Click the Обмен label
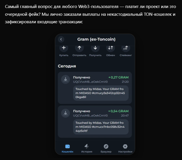 [110, 55]
